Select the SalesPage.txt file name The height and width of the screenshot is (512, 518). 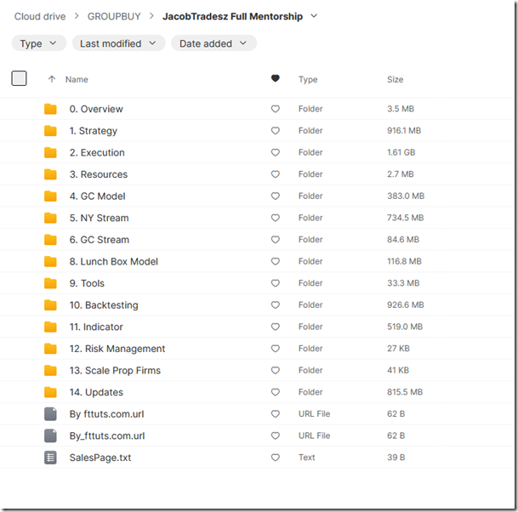pos(100,458)
